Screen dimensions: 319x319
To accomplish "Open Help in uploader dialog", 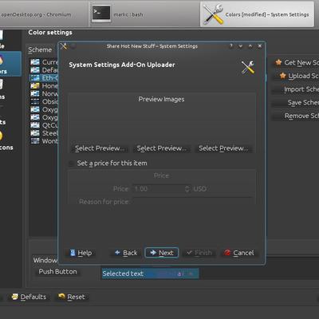I will coord(81,253).
